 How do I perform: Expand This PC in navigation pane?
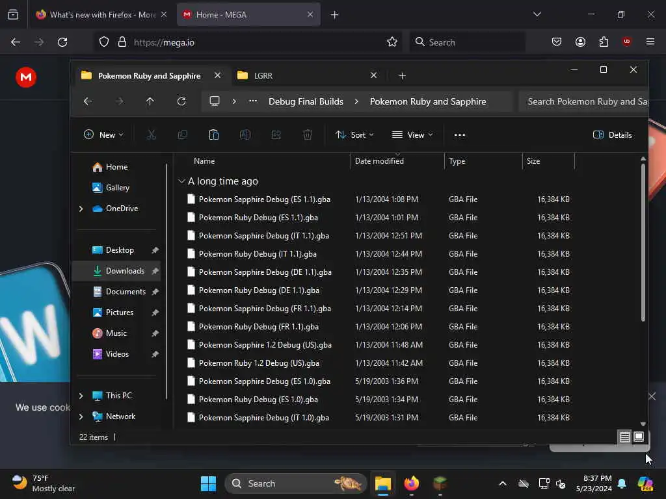tap(81, 396)
